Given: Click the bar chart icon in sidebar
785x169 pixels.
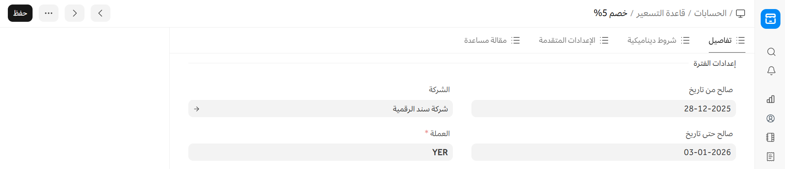Looking at the screenshot, I should coord(771,99).
